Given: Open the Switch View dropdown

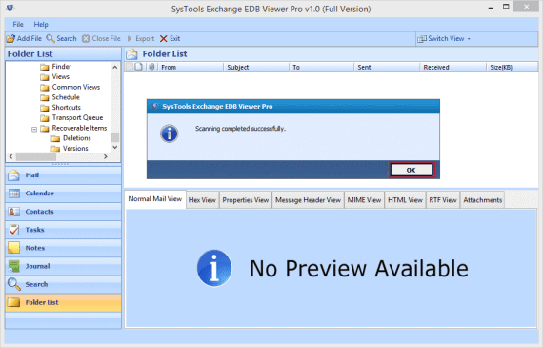Looking at the screenshot, I should pos(444,38).
